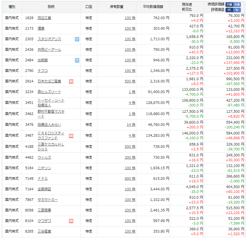Screen dimensions: 248x238
Task: Click the +137,400 円 profit value
Action: [234, 63]
